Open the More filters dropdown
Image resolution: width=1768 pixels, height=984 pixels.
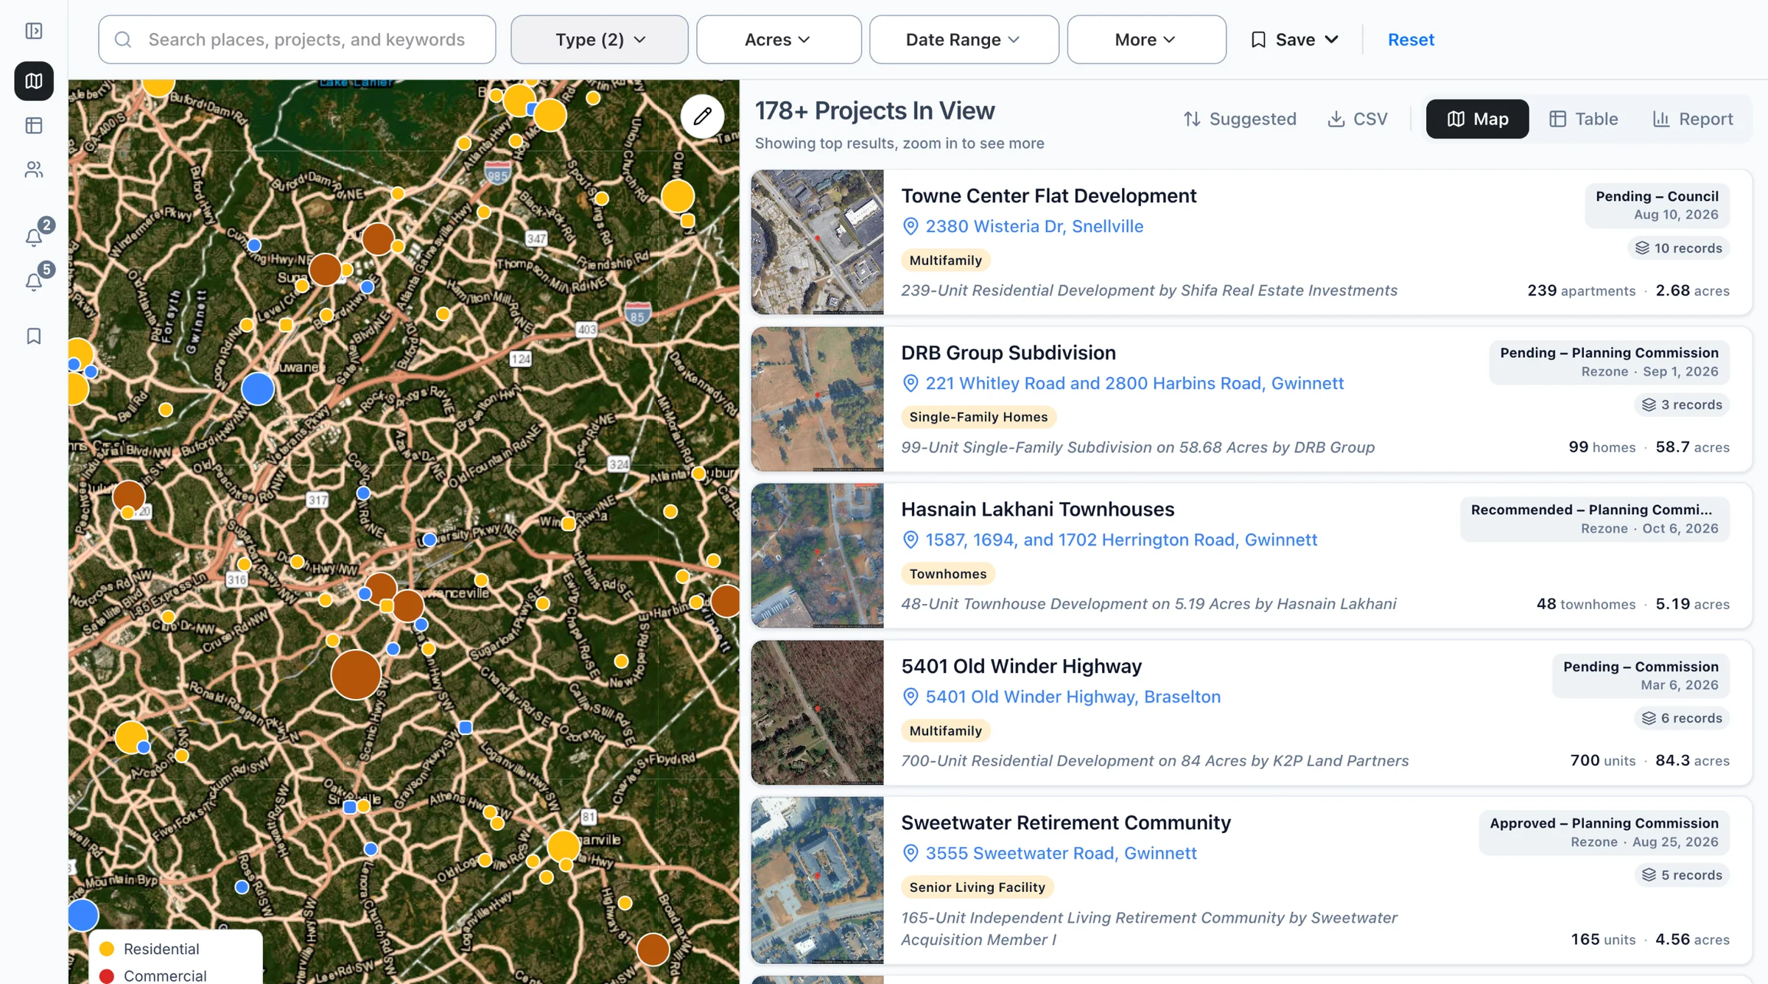(x=1146, y=40)
